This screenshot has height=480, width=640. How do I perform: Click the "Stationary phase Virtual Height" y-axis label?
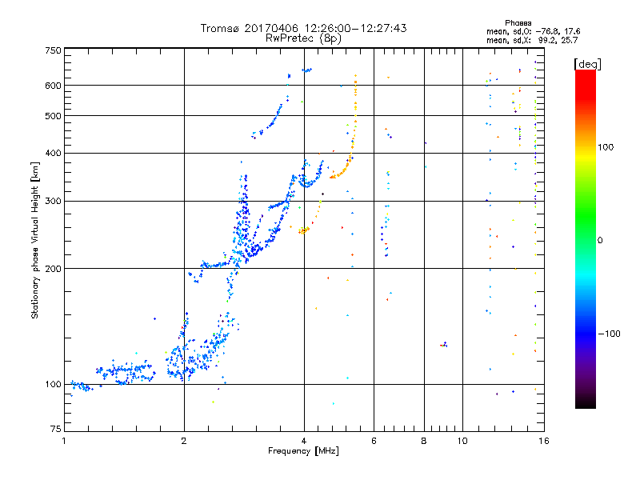35,240
